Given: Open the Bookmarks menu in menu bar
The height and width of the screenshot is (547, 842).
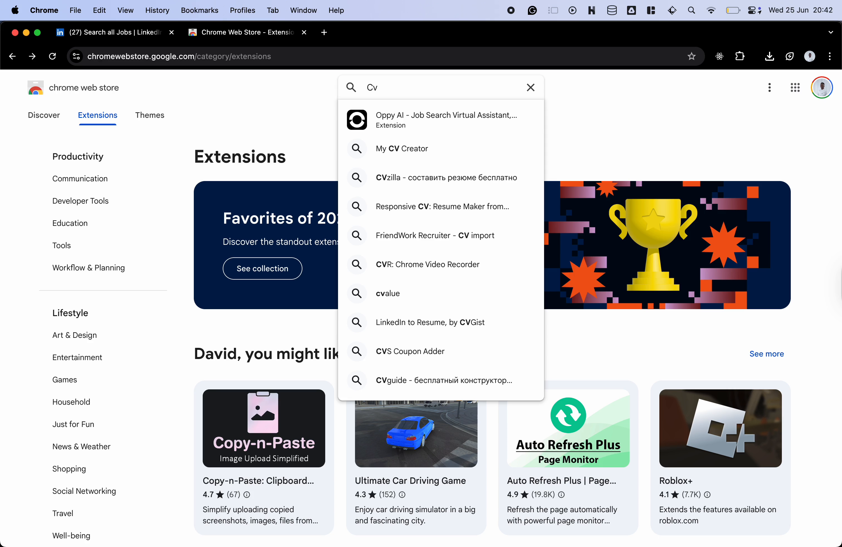Looking at the screenshot, I should point(199,10).
